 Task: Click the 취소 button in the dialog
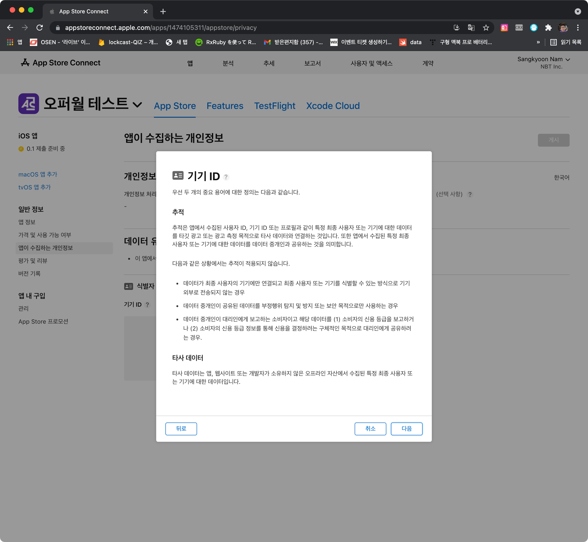pos(370,429)
